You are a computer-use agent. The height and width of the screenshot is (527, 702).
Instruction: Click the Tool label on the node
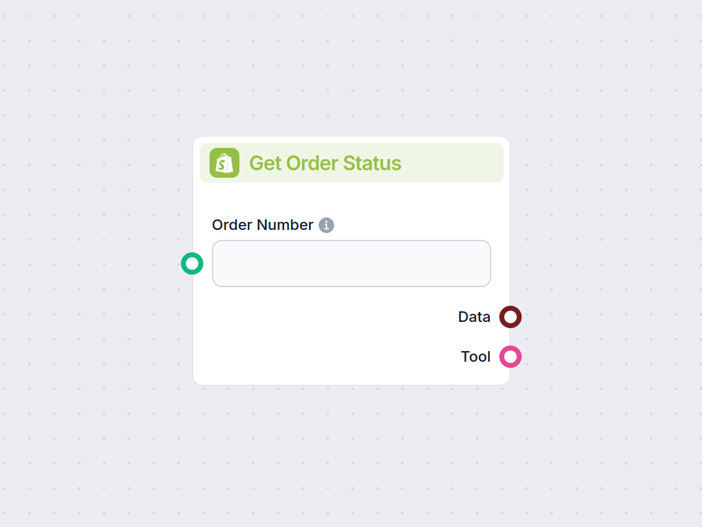pos(475,357)
